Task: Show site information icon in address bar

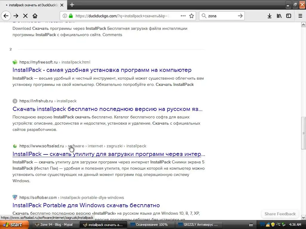Action: point(65,16)
